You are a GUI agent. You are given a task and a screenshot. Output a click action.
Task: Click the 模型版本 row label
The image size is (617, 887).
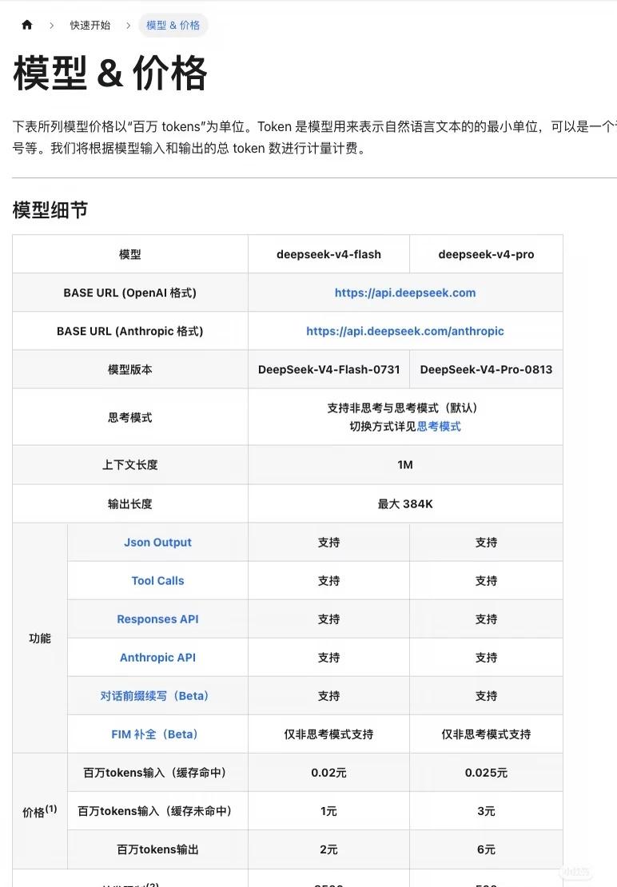pos(130,369)
